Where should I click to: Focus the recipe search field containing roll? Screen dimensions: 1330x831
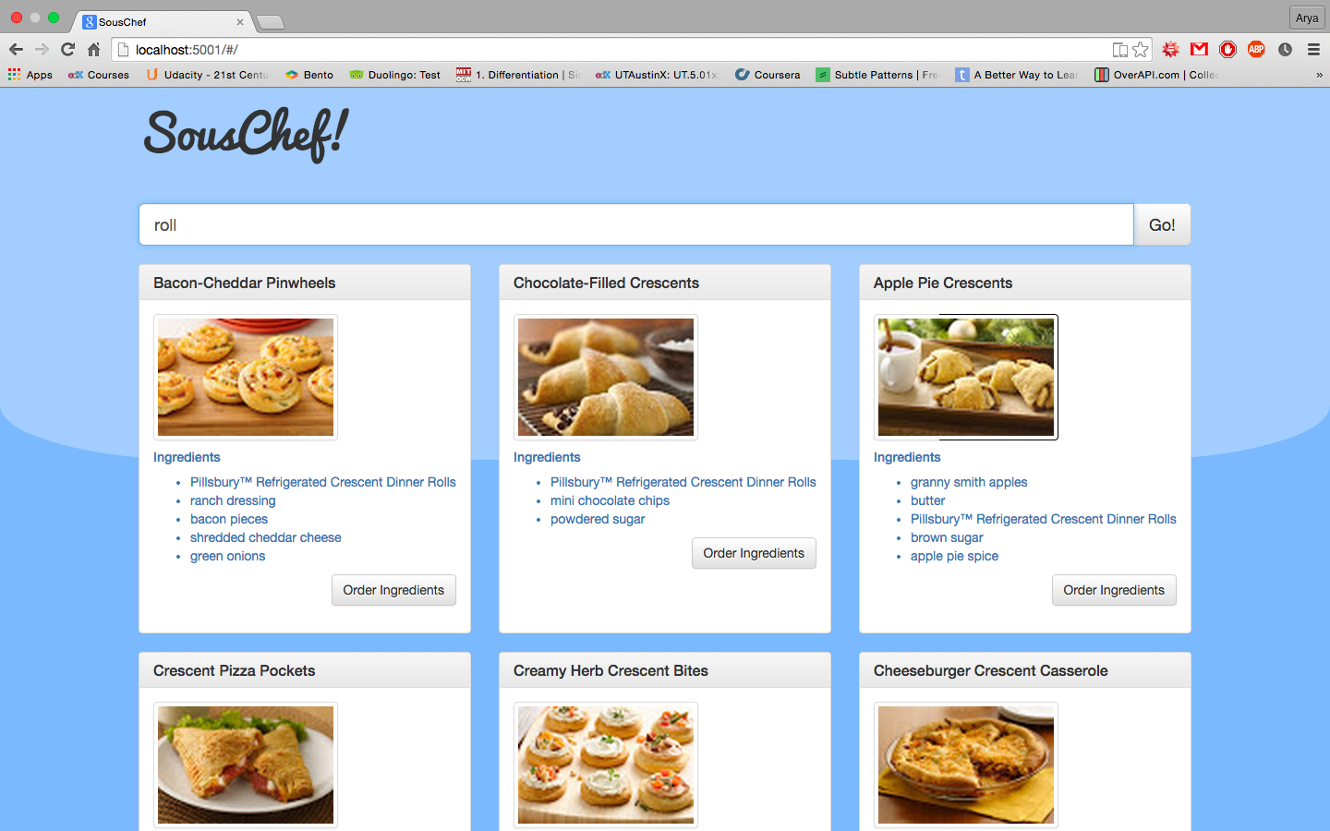(636, 224)
